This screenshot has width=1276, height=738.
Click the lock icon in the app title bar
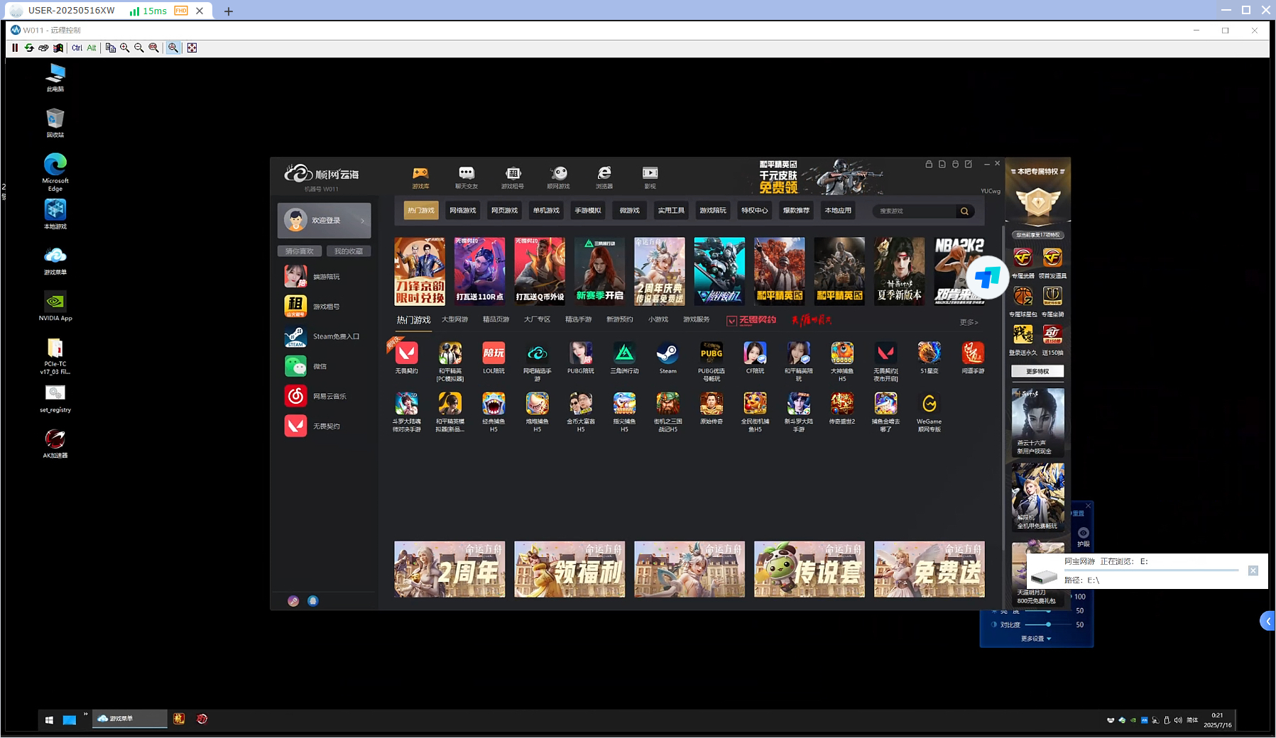pyautogui.click(x=929, y=164)
